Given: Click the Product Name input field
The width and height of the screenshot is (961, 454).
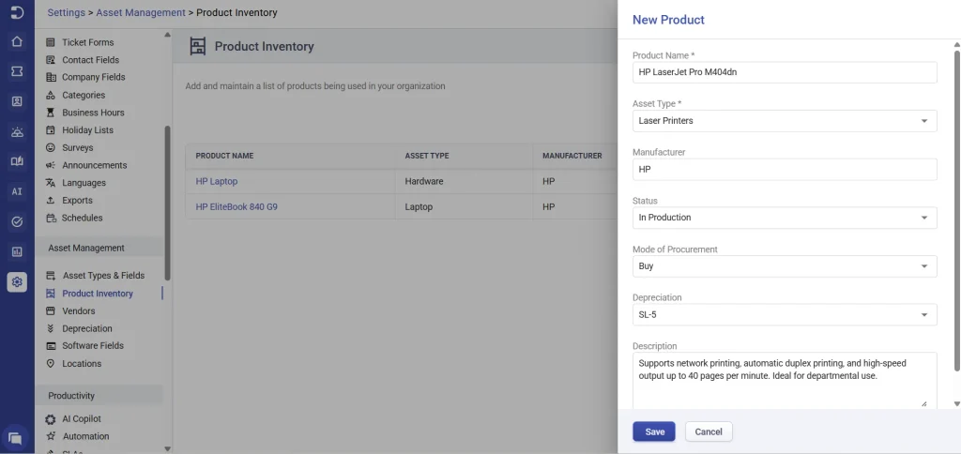Looking at the screenshot, I should [785, 72].
